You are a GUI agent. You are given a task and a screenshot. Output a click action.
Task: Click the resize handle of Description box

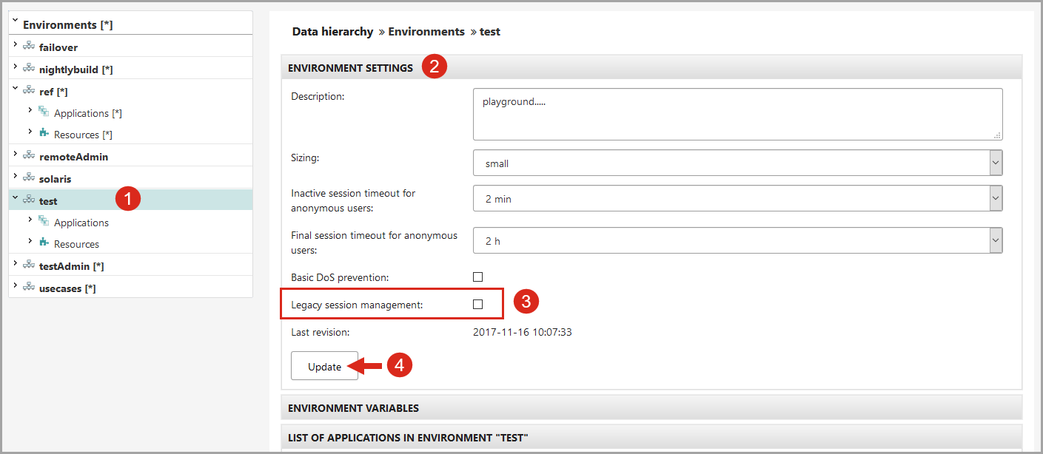(997, 135)
